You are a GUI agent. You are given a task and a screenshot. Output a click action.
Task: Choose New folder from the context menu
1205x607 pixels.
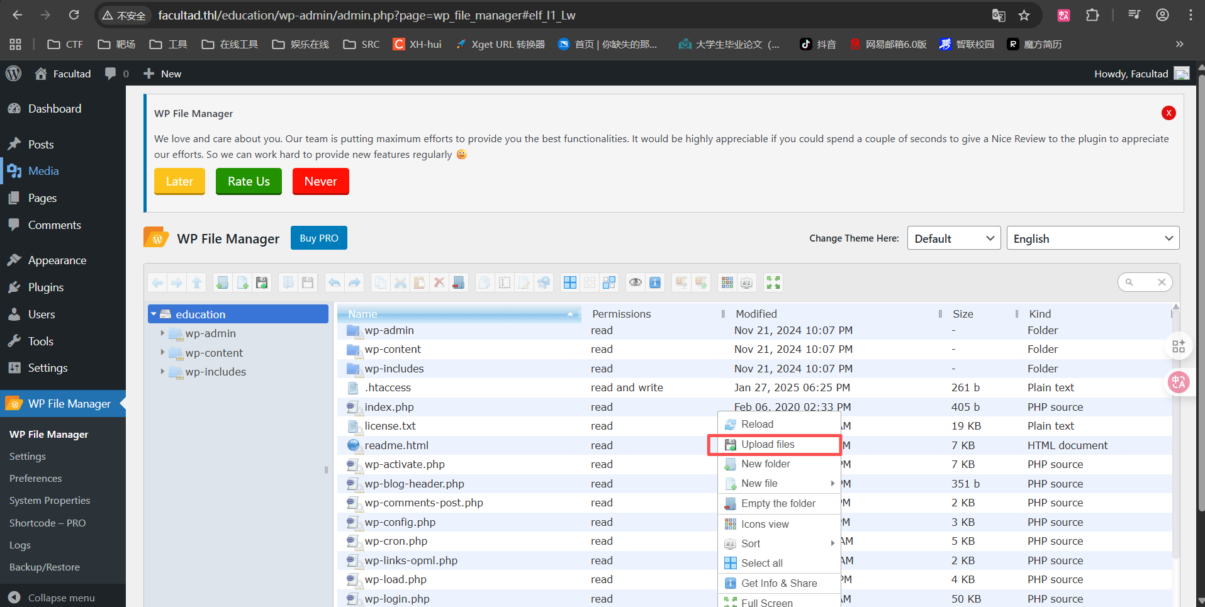[779, 464]
